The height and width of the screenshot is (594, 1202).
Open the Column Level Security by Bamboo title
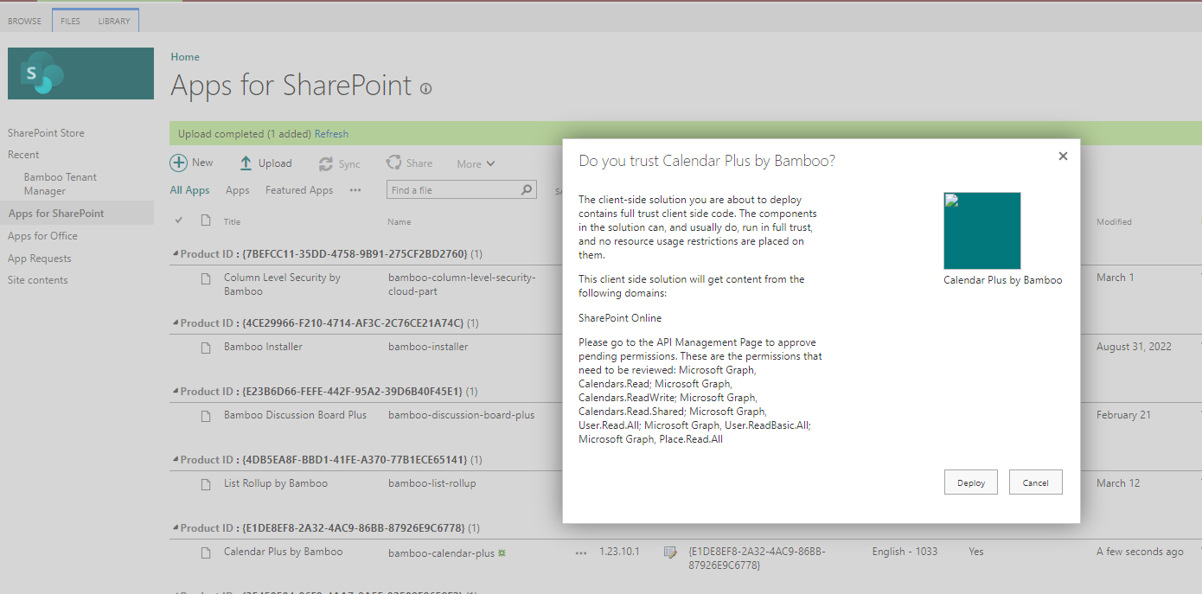pyautogui.click(x=282, y=284)
